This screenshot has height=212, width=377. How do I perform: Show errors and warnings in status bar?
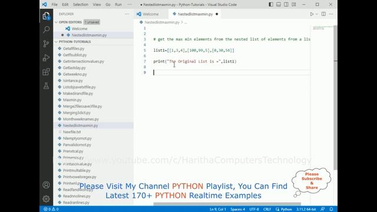pos(51,209)
